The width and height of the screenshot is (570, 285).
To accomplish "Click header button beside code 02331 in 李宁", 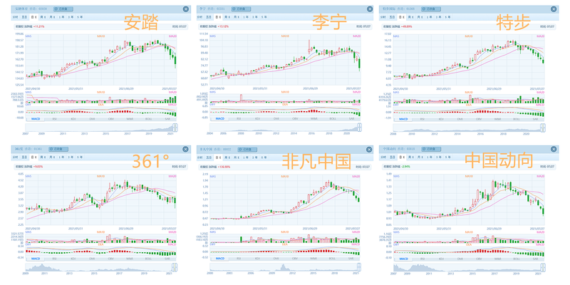I will [240, 9].
